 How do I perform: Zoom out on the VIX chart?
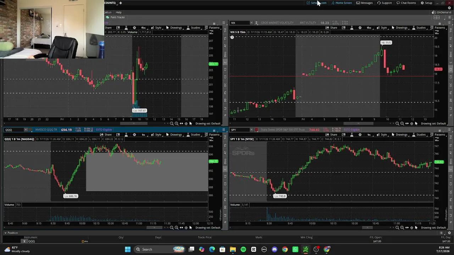coord(397,124)
